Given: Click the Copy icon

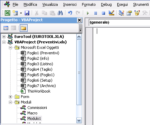Looking at the screenshot, I should click(x=44, y=13).
